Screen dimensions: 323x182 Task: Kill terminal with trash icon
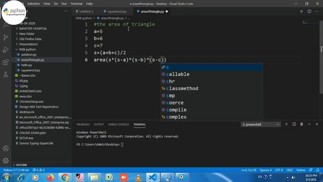coord(302,124)
